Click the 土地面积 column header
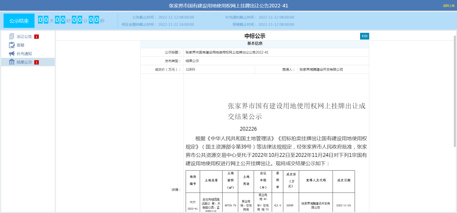 (x=230, y=182)
